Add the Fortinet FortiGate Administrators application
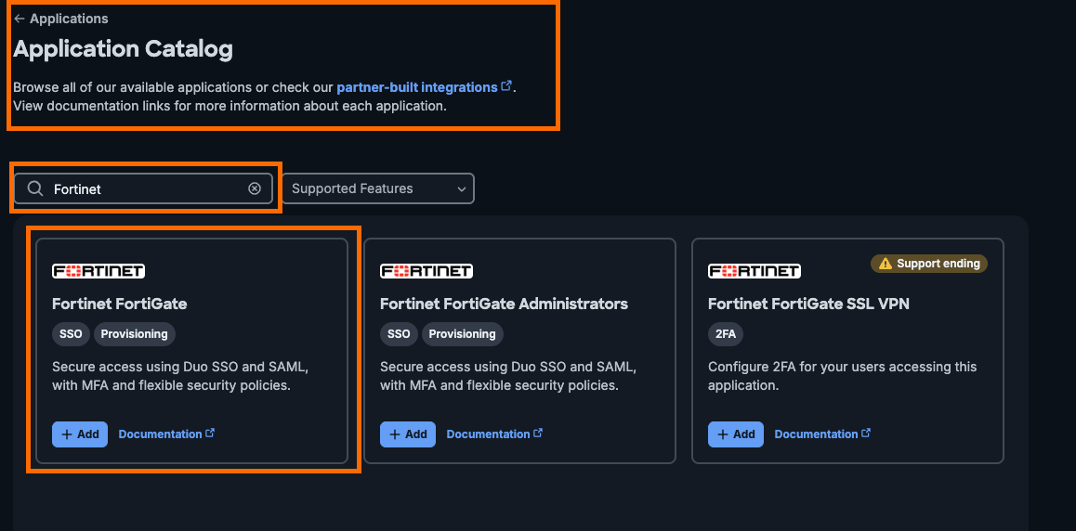The height and width of the screenshot is (531, 1076). point(408,434)
